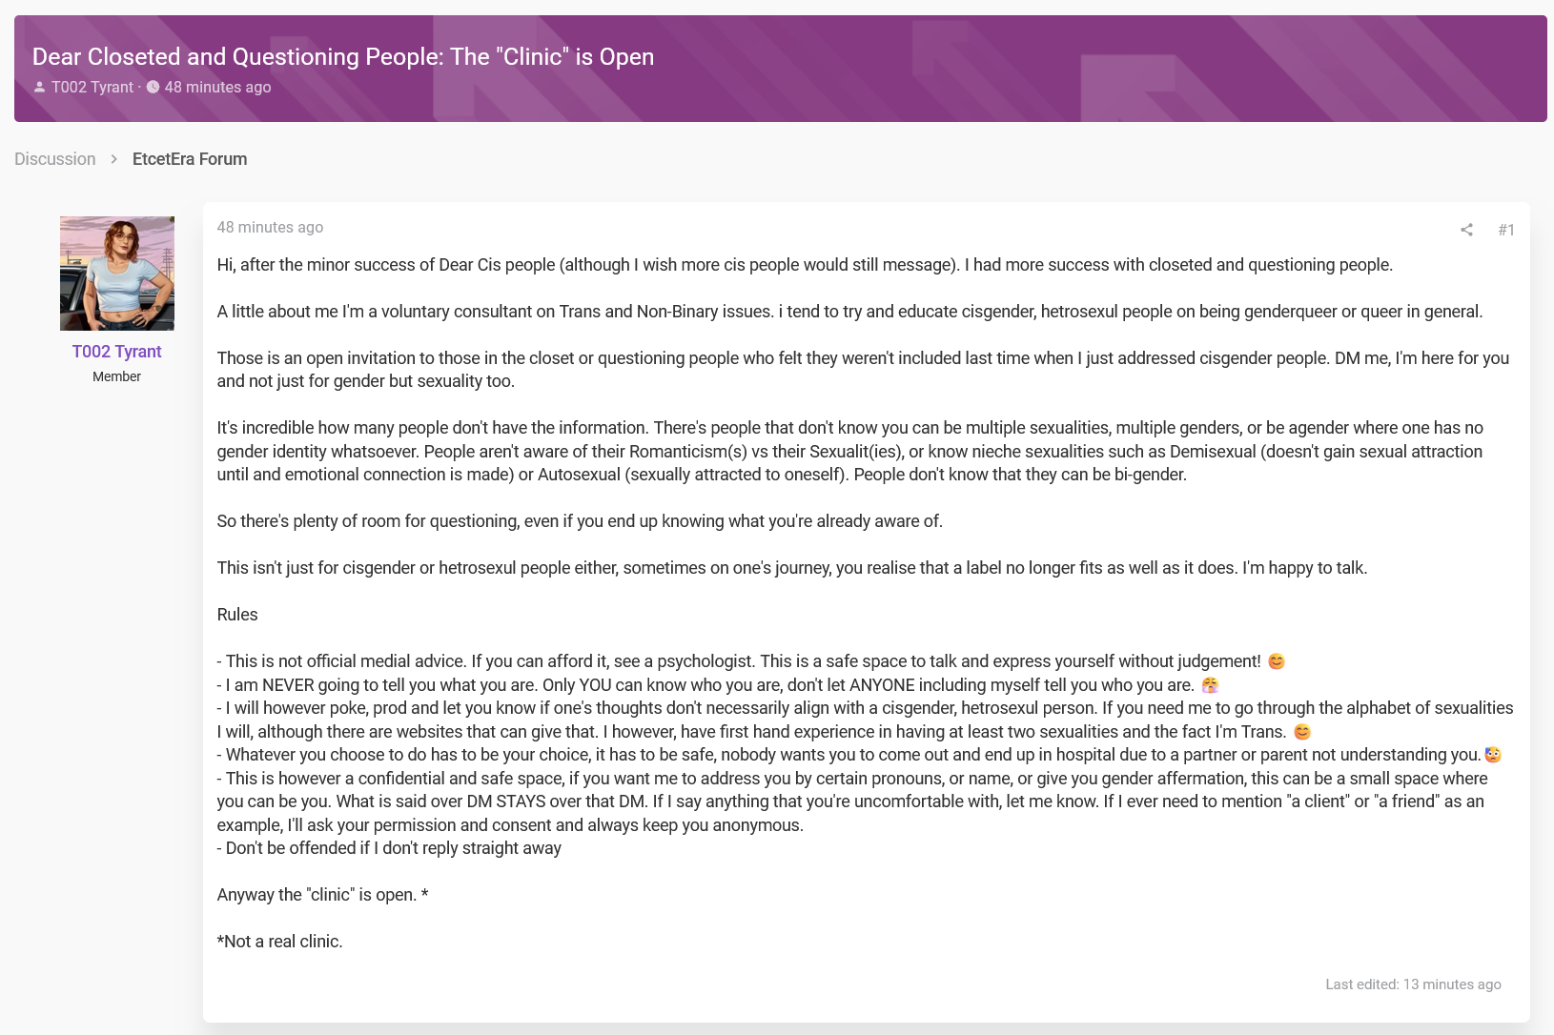Image resolution: width=1554 pixels, height=1035 pixels.
Task: Open the T002 Tyrant profile link under the avatar
Action: (117, 352)
